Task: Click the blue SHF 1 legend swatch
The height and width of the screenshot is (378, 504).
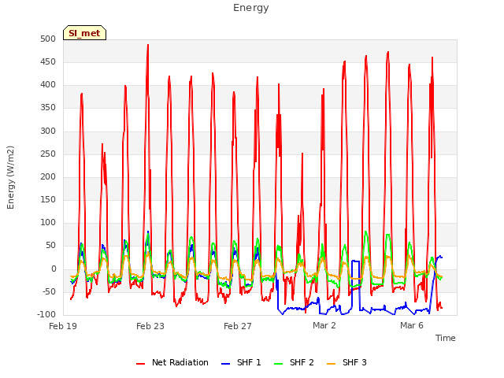Action: pyautogui.click(x=226, y=364)
